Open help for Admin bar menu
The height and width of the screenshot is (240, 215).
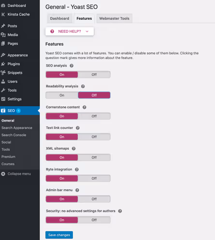coord(77,190)
